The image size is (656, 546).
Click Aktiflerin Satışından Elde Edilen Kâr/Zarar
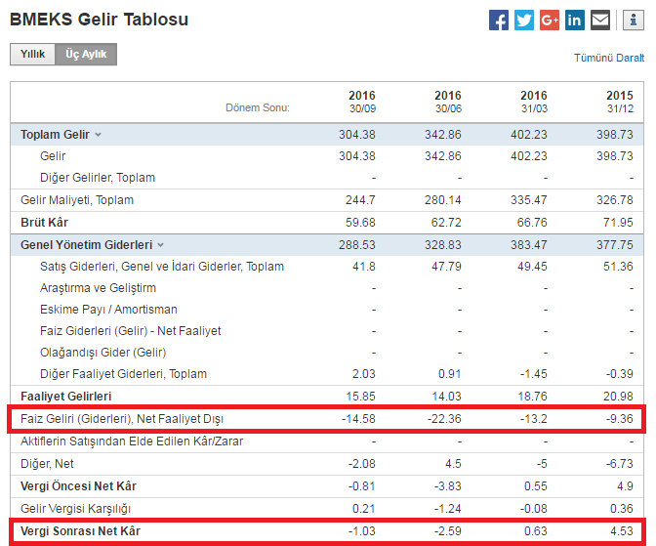click(132, 441)
